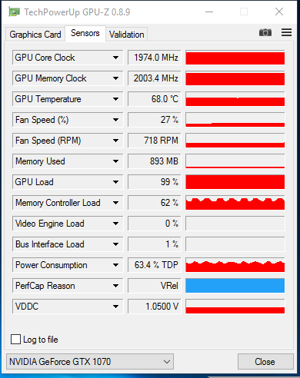Expand the Fan Speed (RPM) dropdown arrow
Image resolution: width=300 pixels, height=378 pixels.
116,141
